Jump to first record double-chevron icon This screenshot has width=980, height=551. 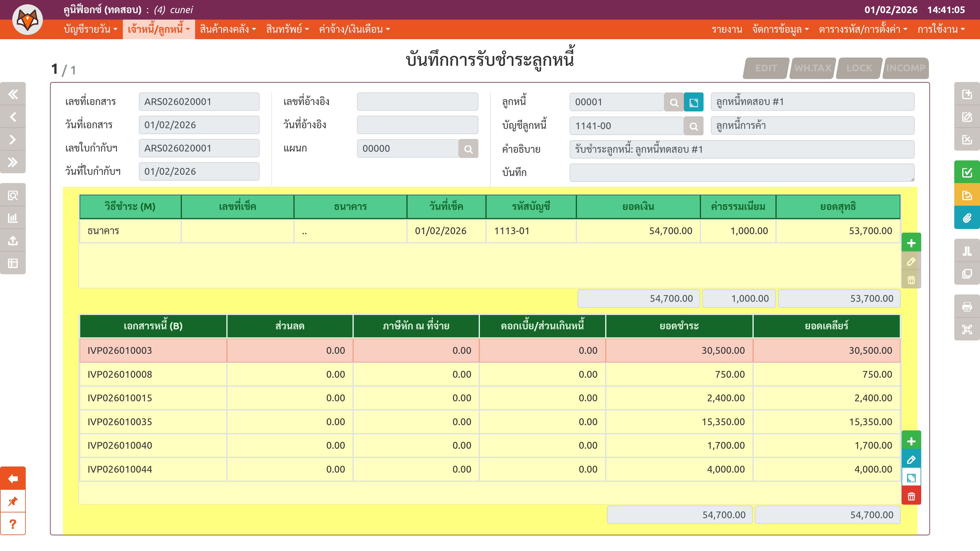click(x=13, y=94)
